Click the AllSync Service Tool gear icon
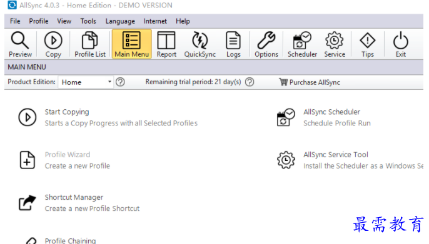Screen dimensions: 429x244 tap(286, 160)
